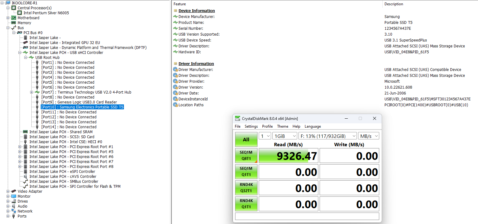
Task: Start the SEQ1M Q1T1 test
Action: click(246, 172)
